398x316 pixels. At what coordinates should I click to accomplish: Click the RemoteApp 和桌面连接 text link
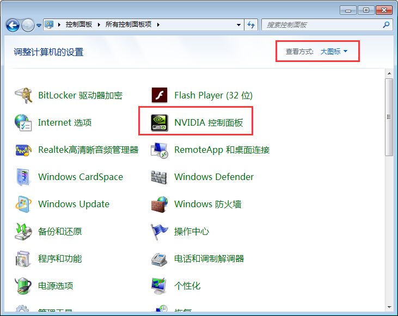222,150
